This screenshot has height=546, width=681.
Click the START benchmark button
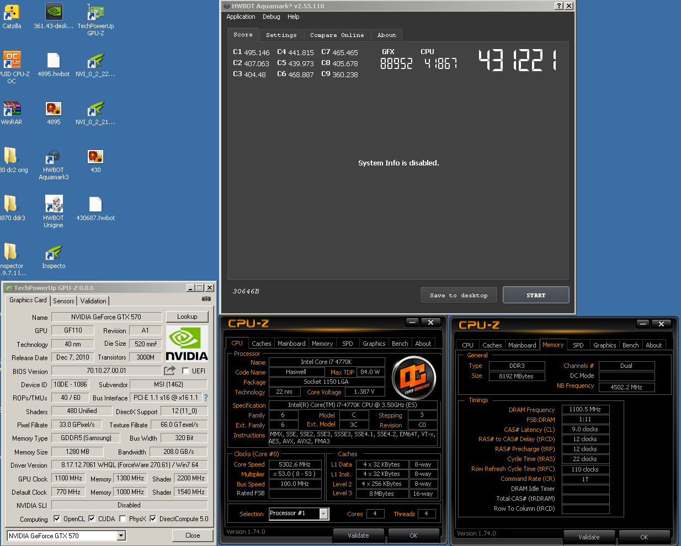(536, 295)
